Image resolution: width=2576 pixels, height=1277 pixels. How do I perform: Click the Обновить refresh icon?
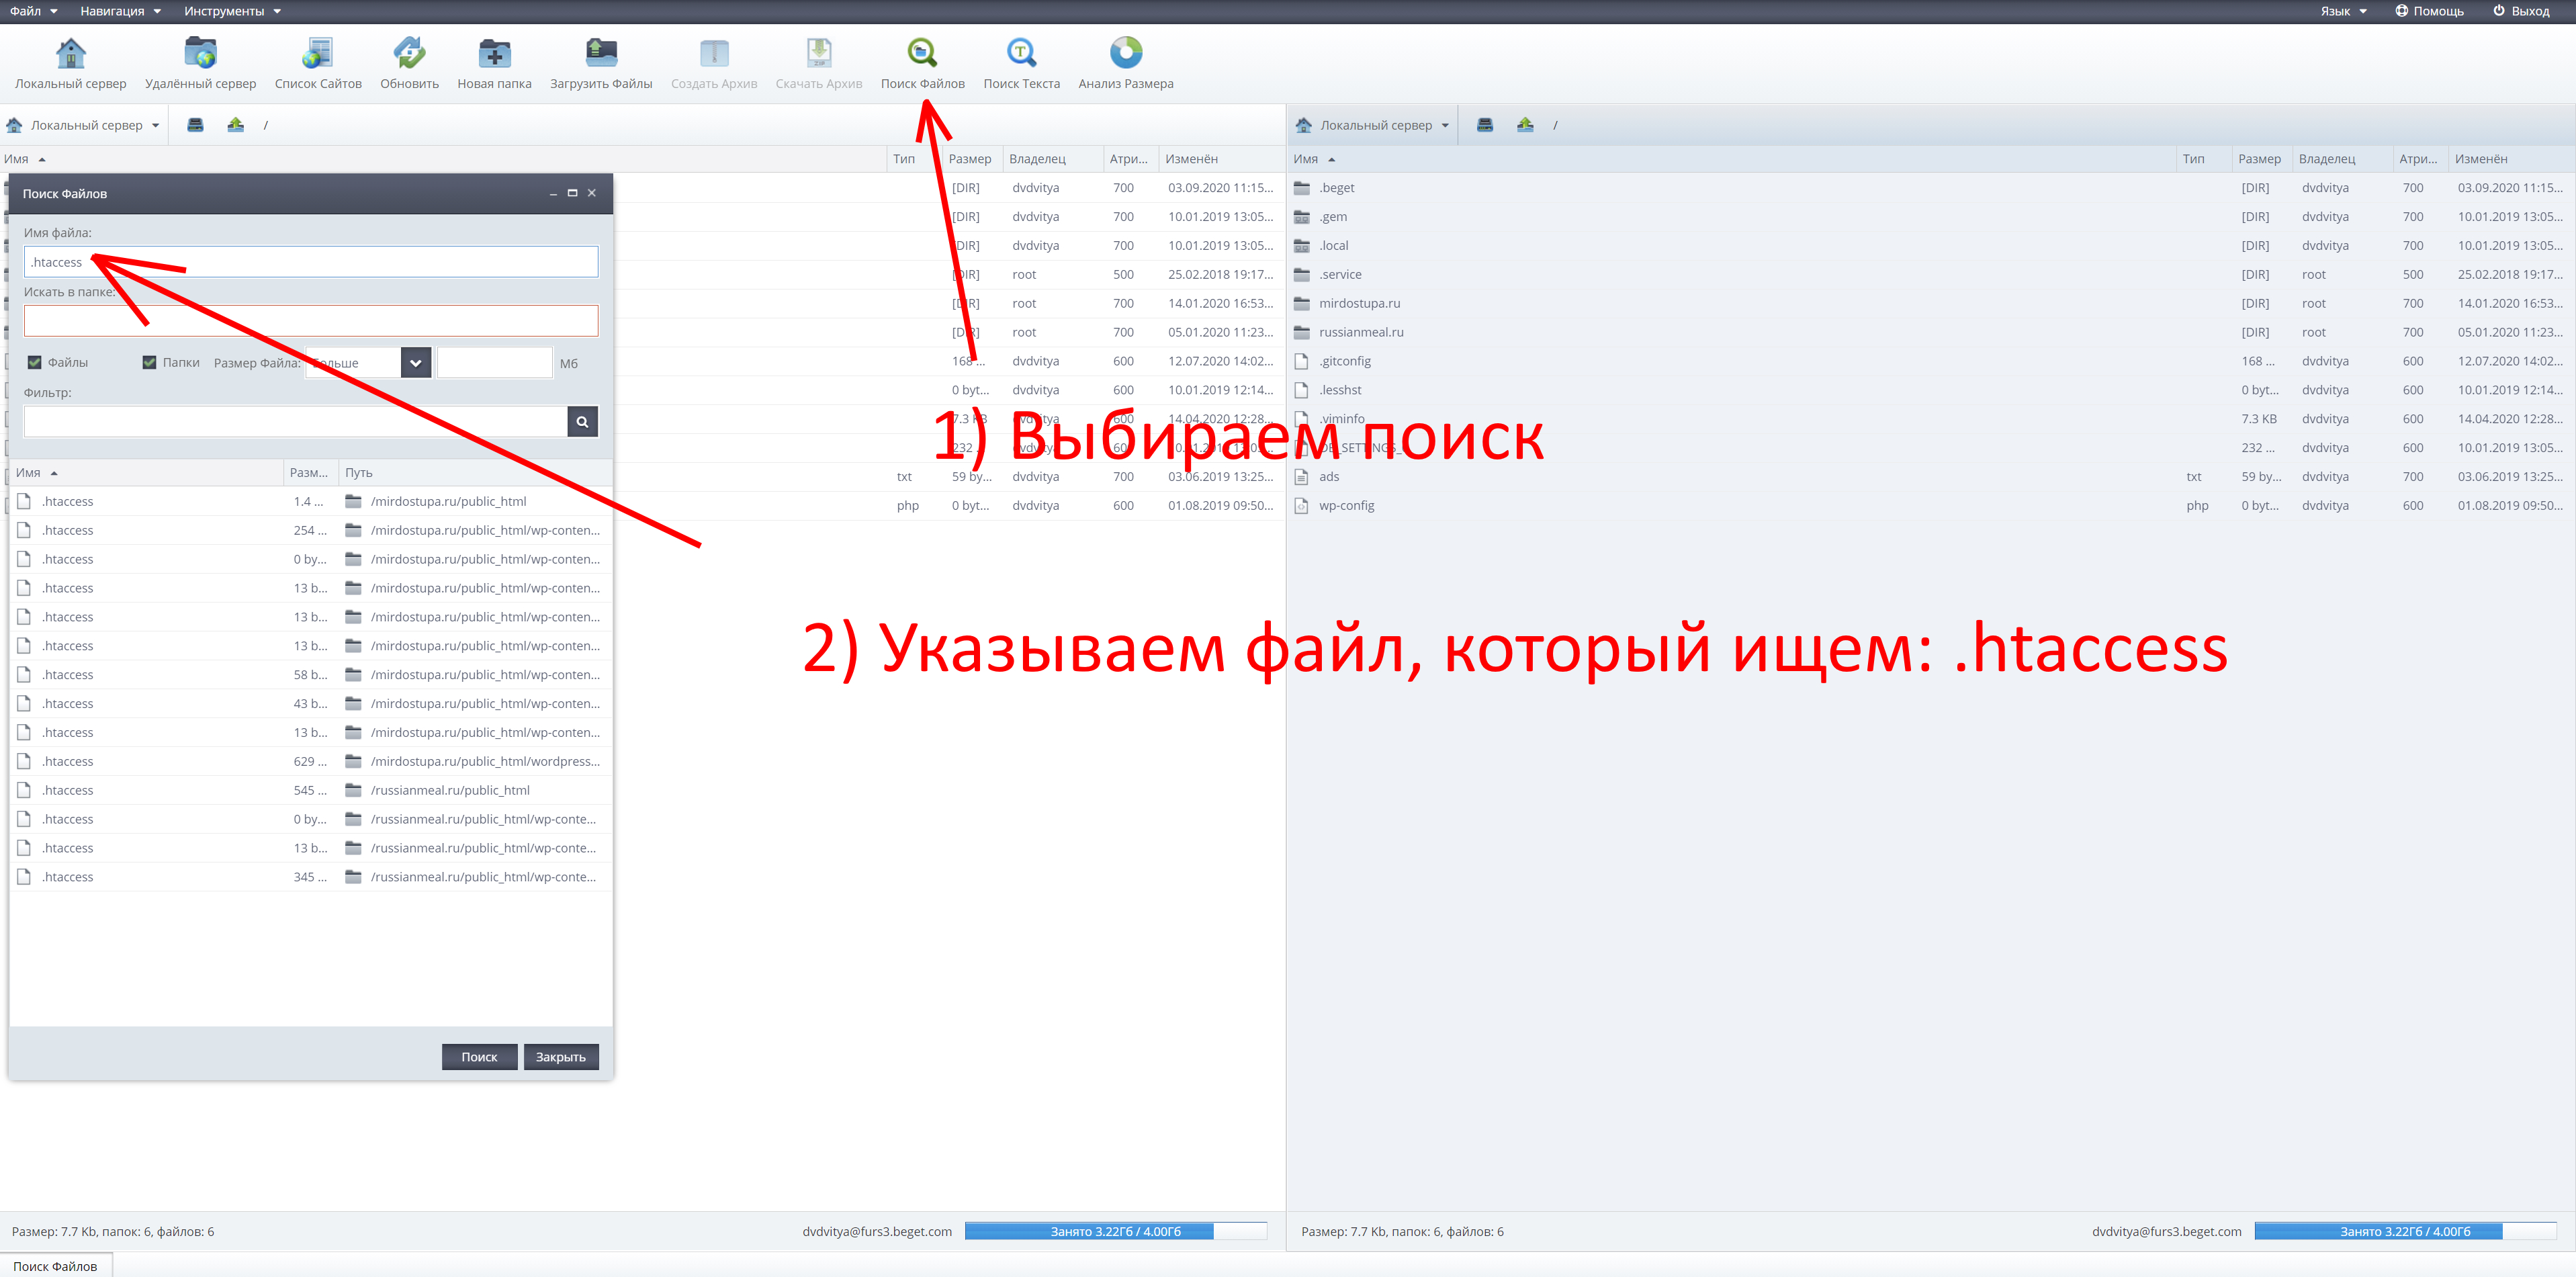[x=409, y=53]
